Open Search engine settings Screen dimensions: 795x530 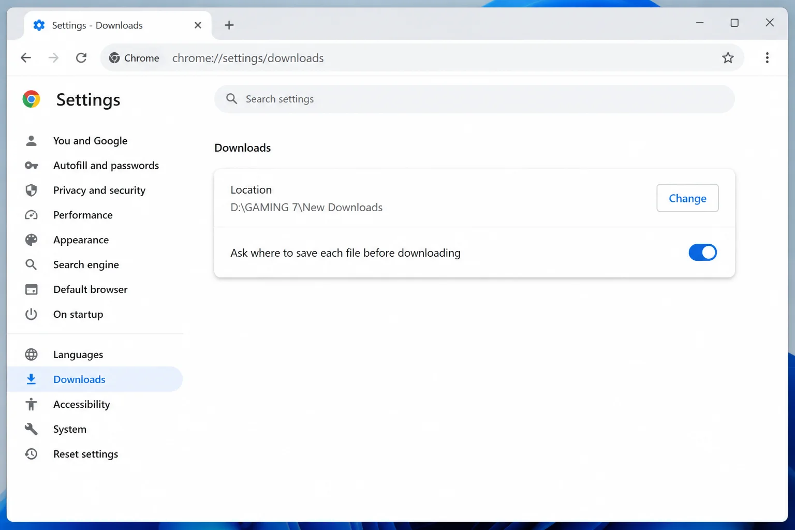coord(95,264)
